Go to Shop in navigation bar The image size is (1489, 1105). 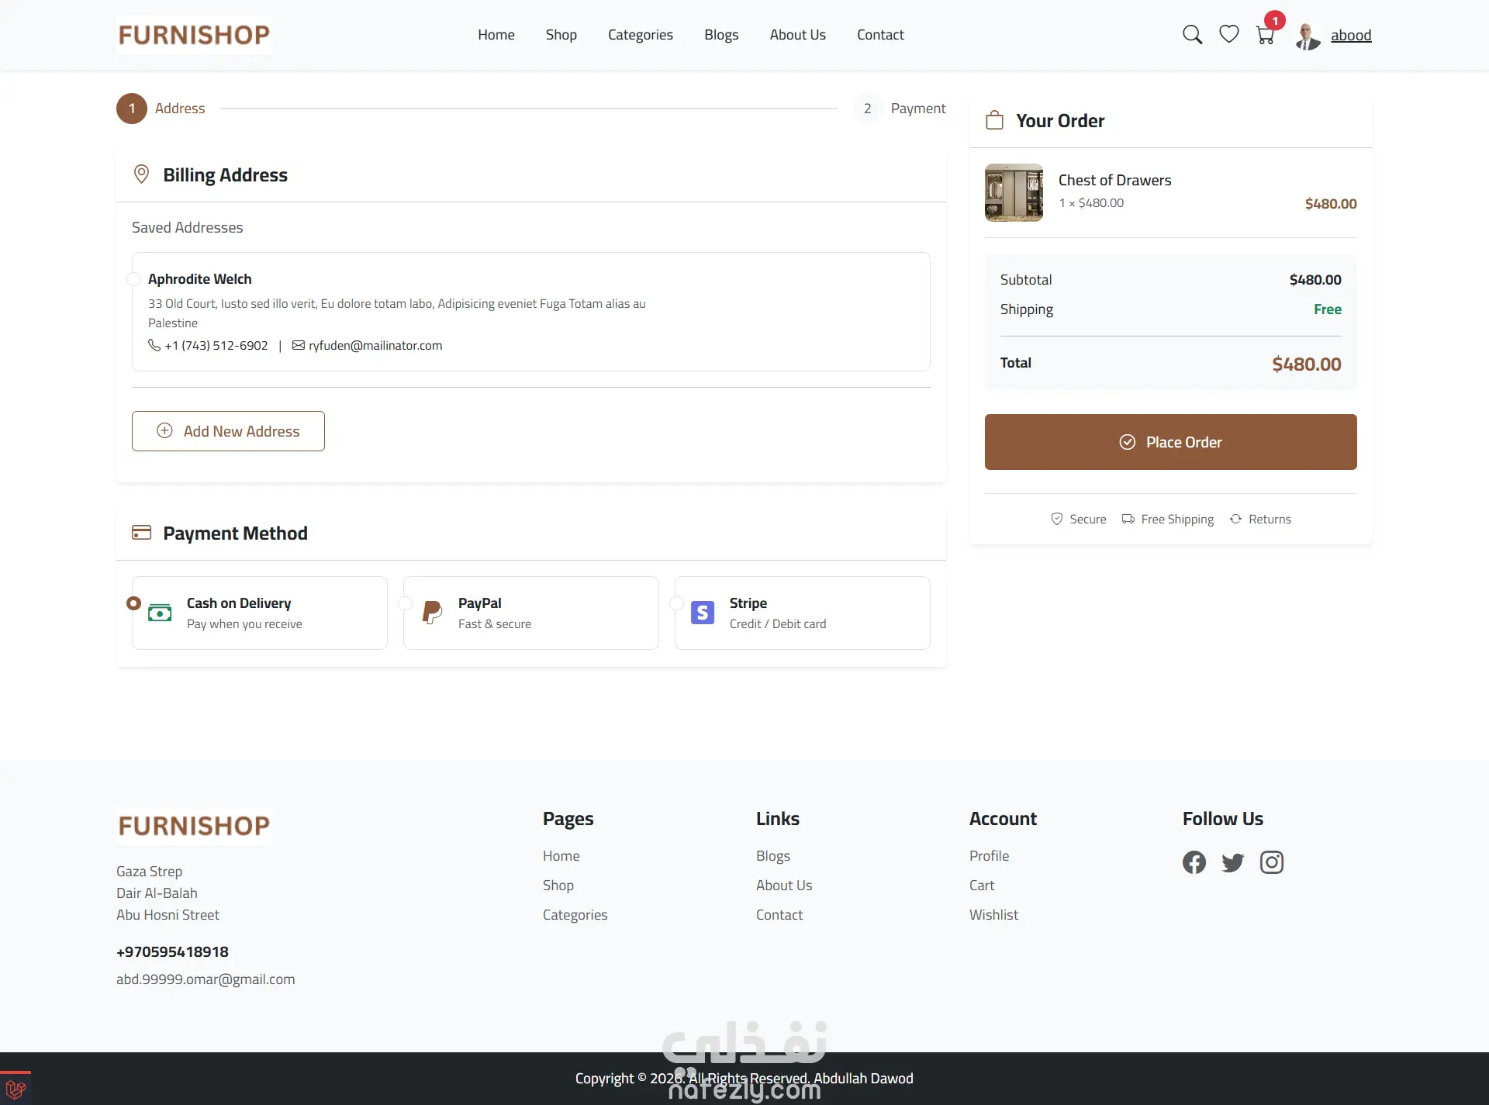[x=561, y=35]
